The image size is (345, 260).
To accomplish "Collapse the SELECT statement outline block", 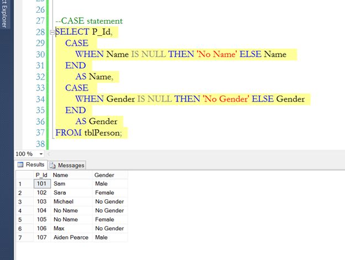I will click(x=52, y=32).
